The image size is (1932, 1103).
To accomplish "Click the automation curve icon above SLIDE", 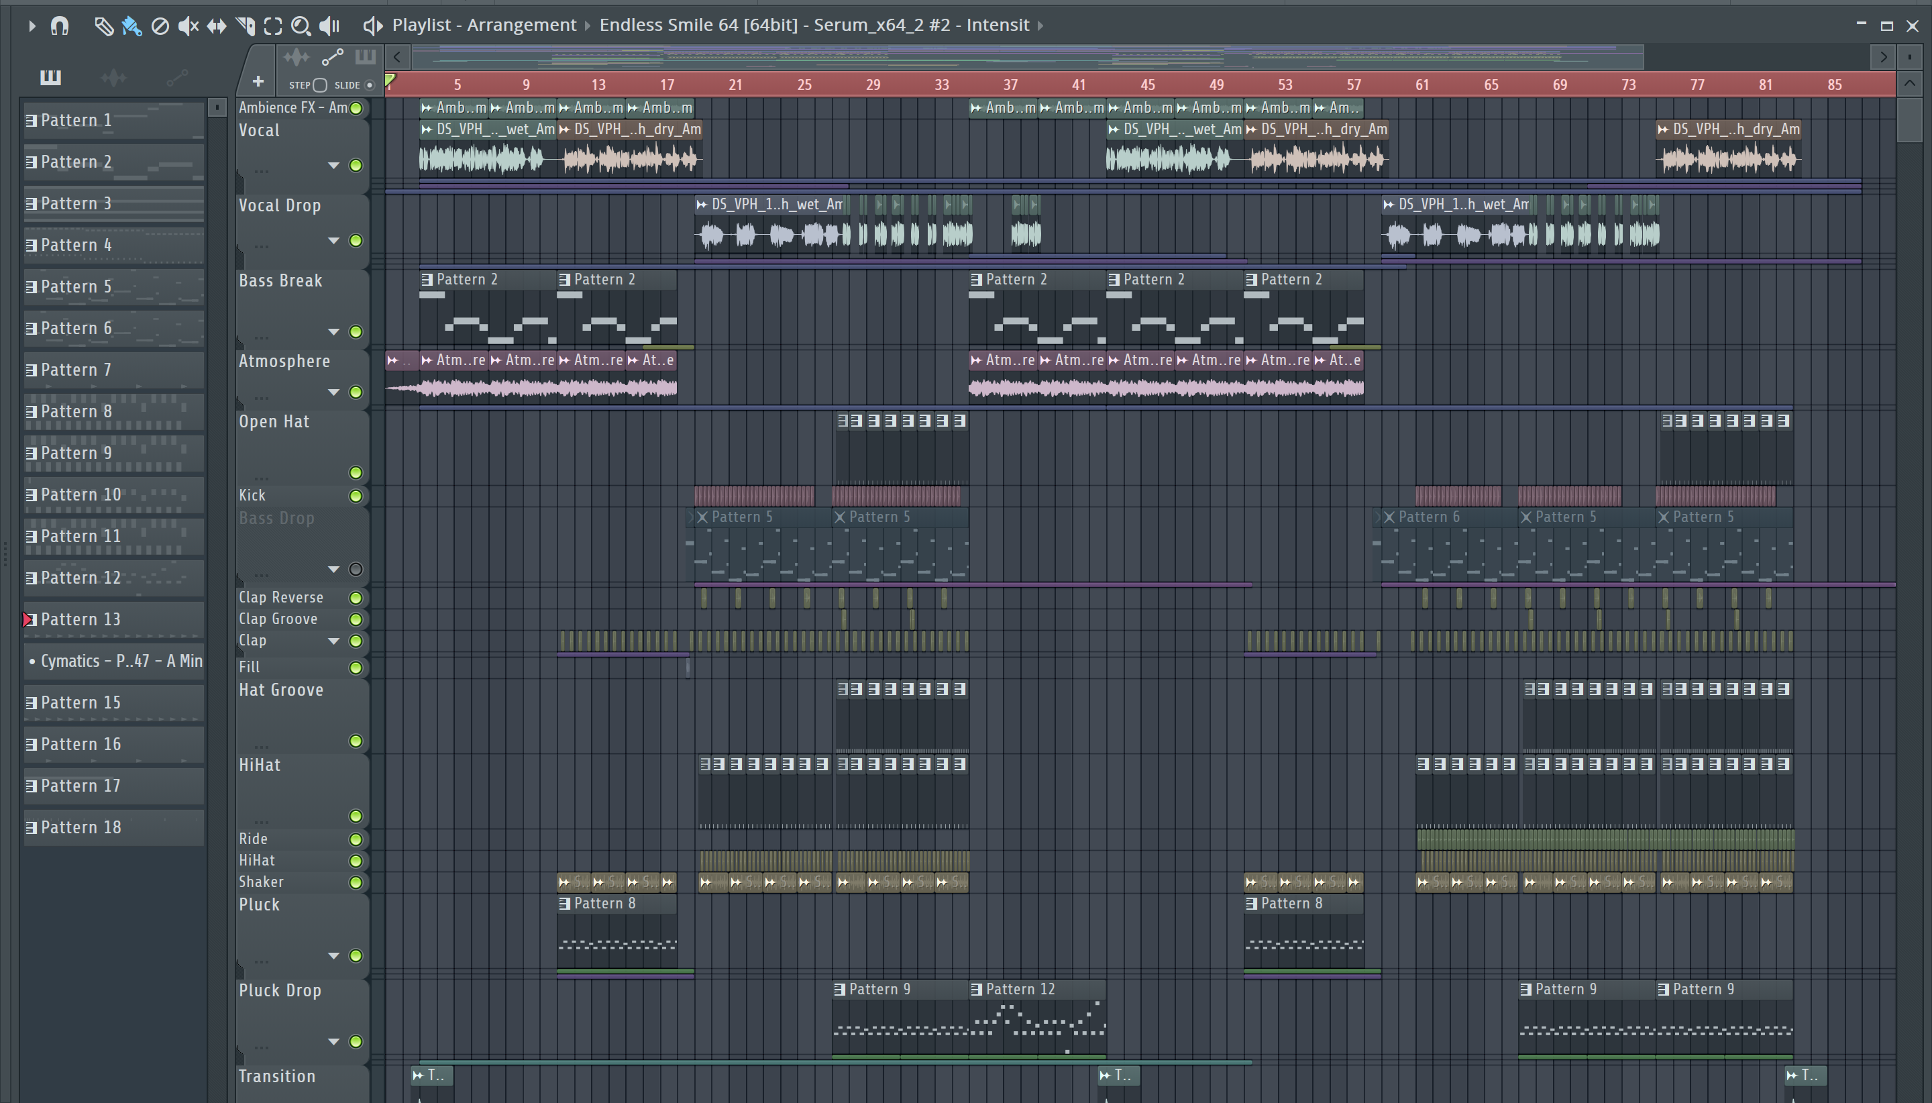I will tap(333, 57).
